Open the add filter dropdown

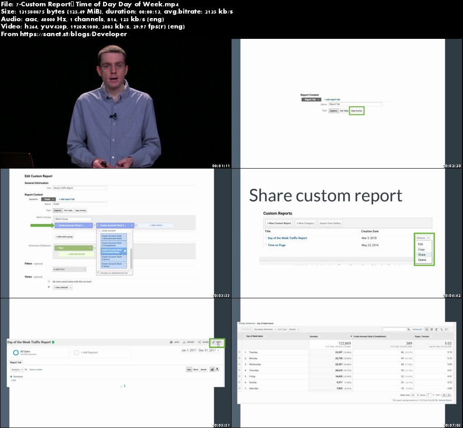click(x=69, y=269)
